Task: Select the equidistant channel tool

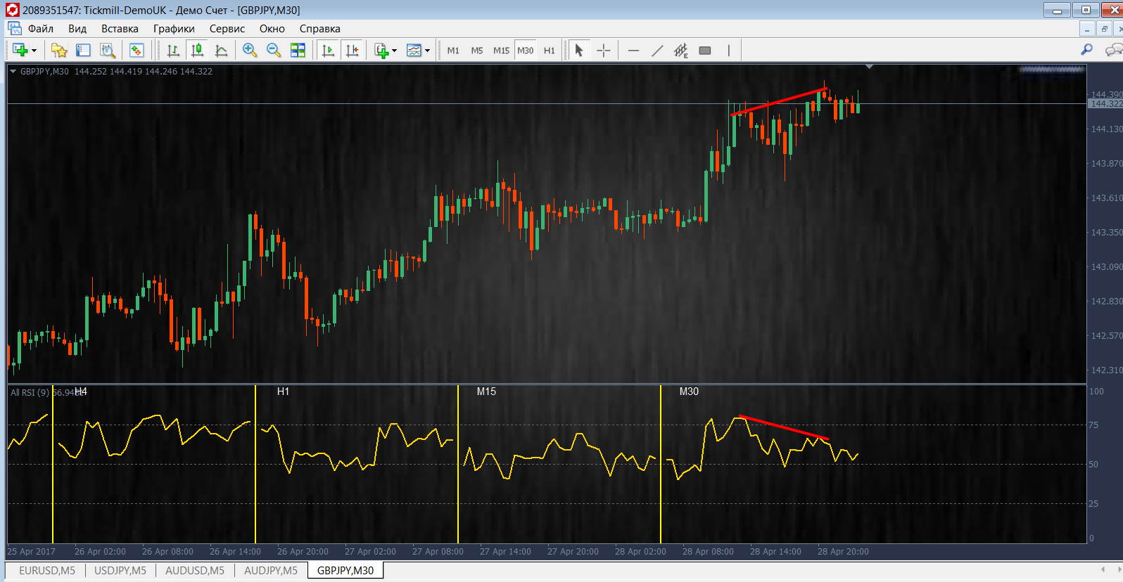Action: (681, 50)
